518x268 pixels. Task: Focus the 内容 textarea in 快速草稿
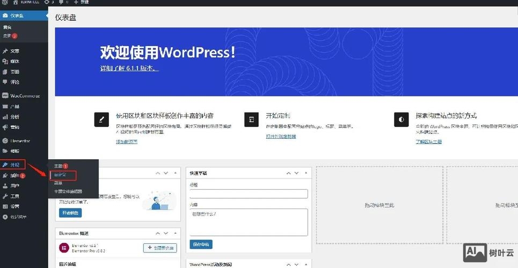click(249, 222)
